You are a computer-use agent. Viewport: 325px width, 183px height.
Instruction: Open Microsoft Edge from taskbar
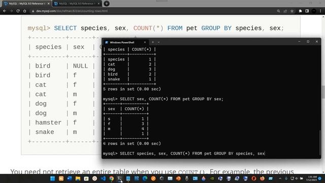[145, 178]
